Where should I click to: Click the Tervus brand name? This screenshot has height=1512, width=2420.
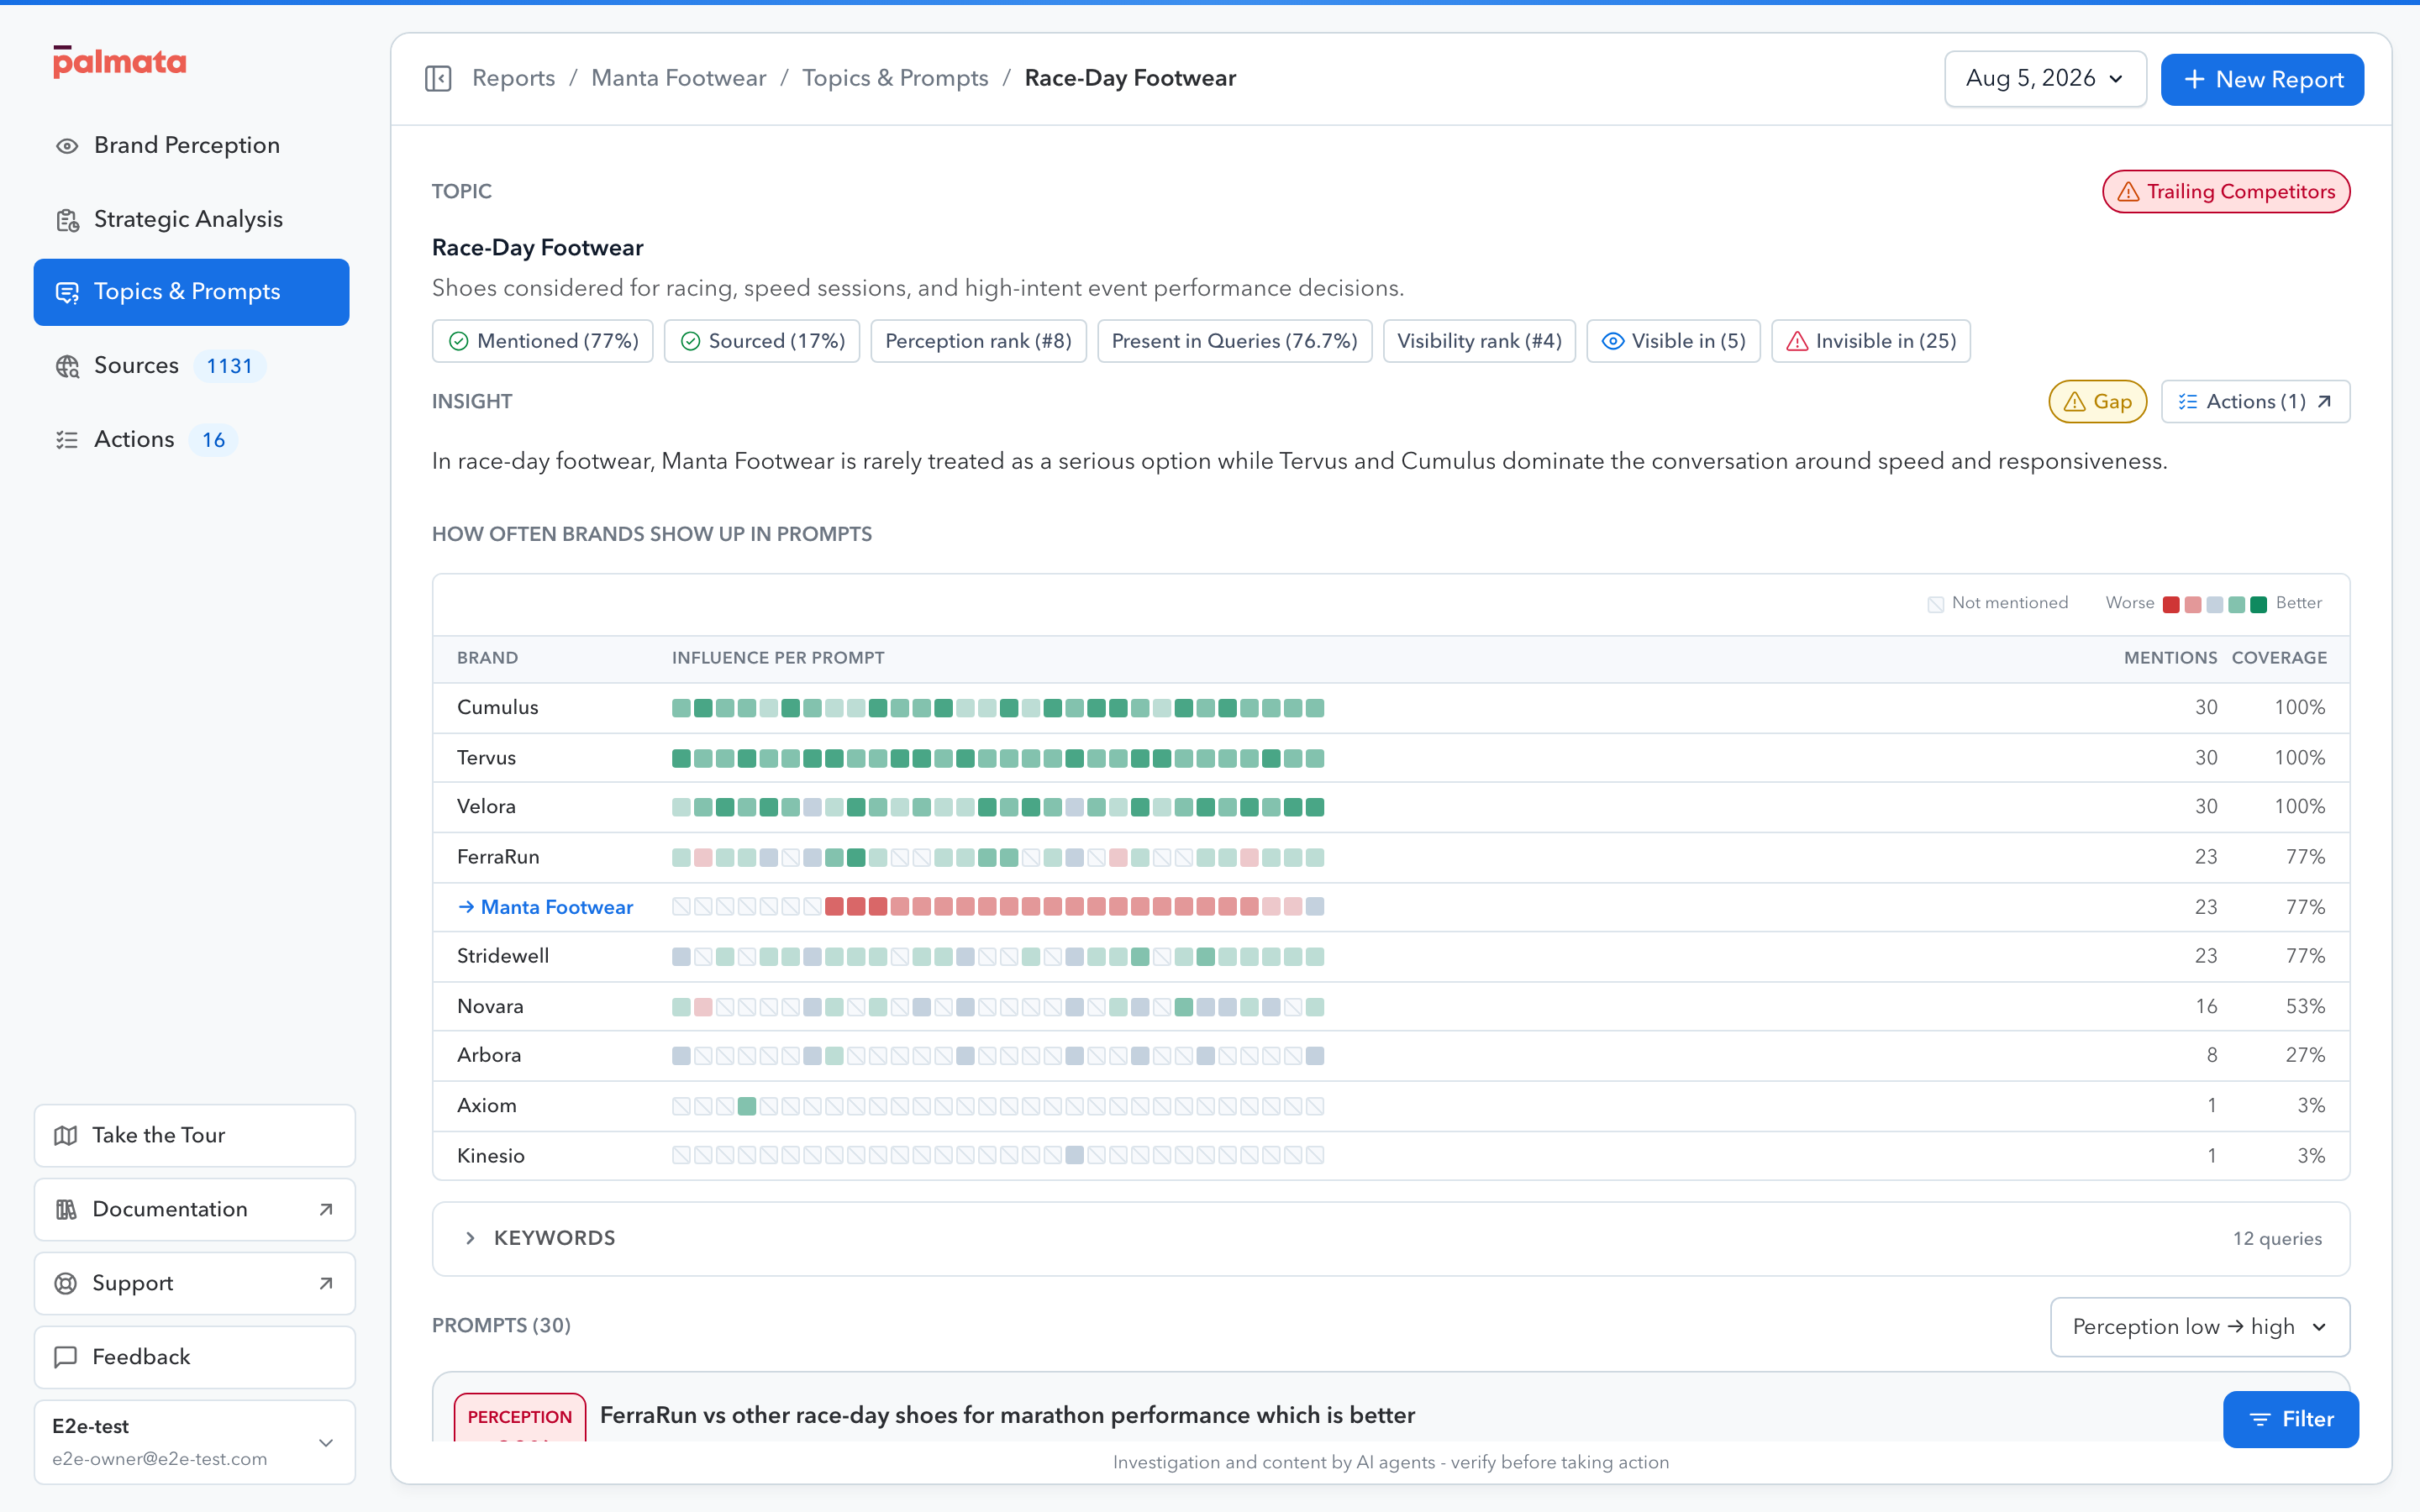486,758
